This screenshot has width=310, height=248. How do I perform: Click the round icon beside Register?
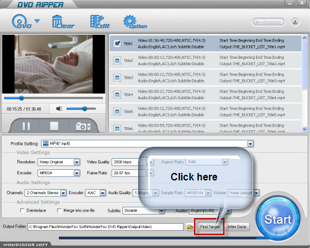(x=295, y=22)
